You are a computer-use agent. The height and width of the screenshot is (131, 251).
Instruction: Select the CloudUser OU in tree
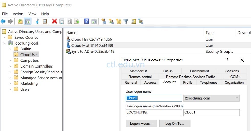[x=29, y=54]
